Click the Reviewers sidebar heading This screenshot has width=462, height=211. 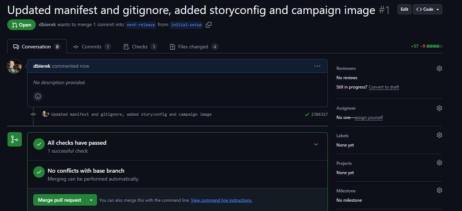(346, 68)
